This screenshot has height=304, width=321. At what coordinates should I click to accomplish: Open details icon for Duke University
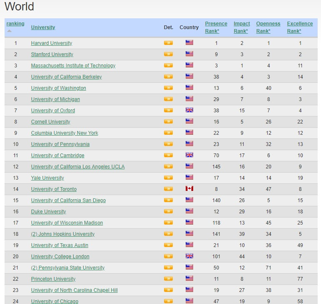point(168,211)
